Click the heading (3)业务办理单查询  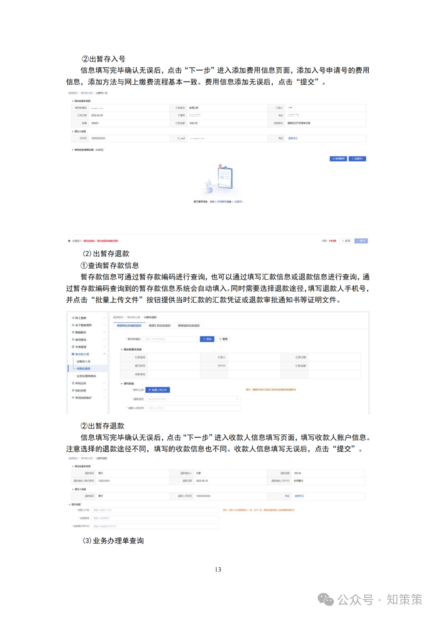click(x=113, y=541)
